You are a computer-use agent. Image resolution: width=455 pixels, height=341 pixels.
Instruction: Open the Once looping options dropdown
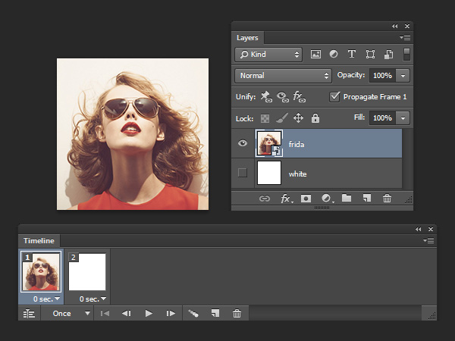(x=71, y=313)
